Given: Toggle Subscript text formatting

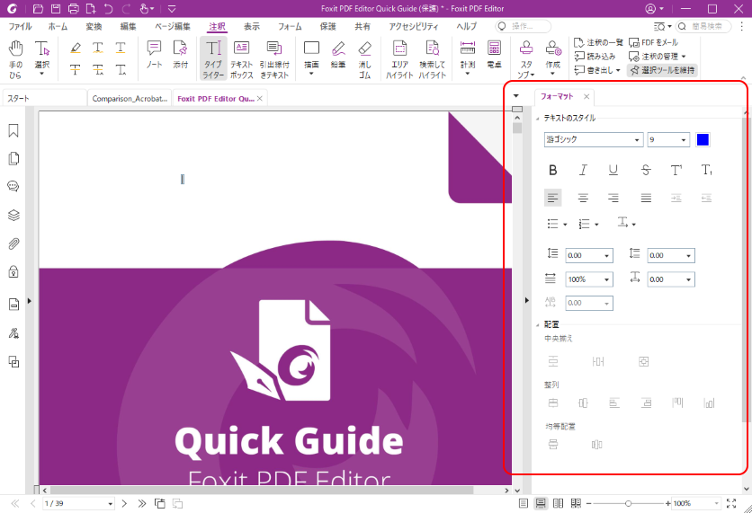Looking at the screenshot, I should pos(706,170).
